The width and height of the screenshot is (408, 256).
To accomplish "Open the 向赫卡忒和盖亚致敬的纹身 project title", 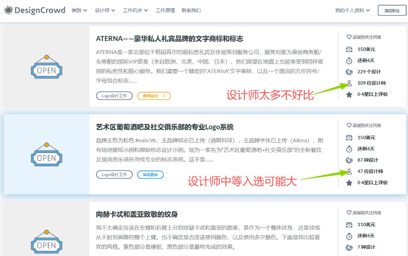I will (x=137, y=215).
